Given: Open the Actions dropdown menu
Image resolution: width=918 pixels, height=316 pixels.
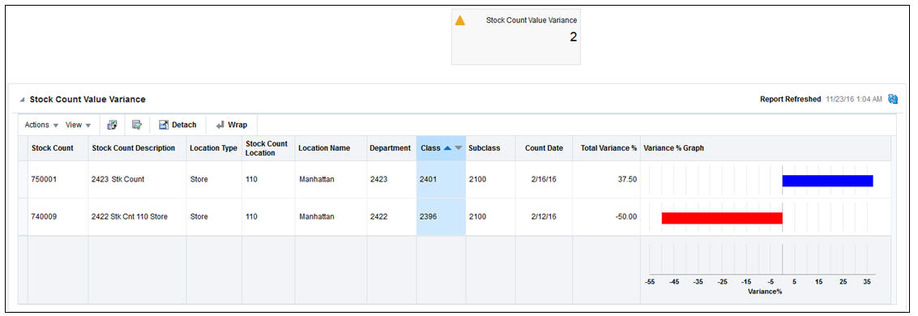Looking at the screenshot, I should pyautogui.click(x=41, y=125).
